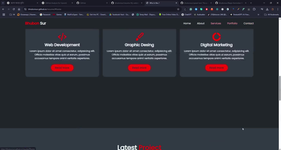Go to About in site navigation
Image resolution: width=281 pixels, height=150 pixels.
(201, 23)
